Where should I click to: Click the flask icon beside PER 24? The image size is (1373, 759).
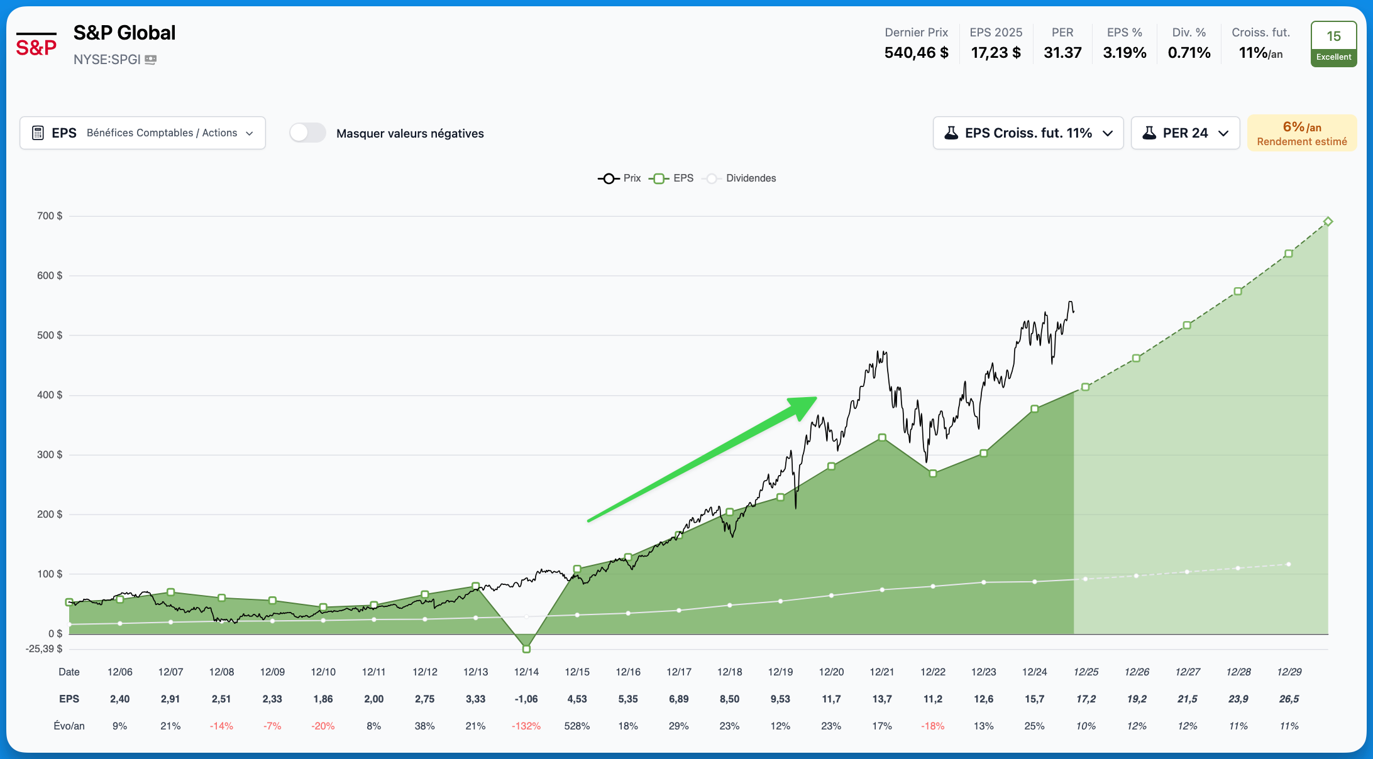(x=1149, y=133)
